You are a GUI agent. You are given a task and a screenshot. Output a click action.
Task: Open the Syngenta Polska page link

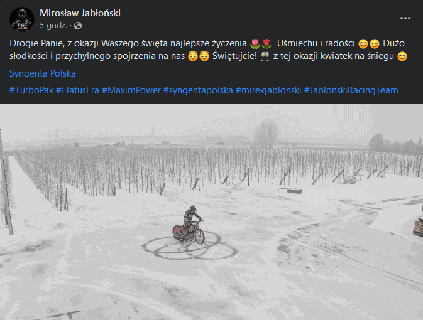pyautogui.click(x=43, y=73)
